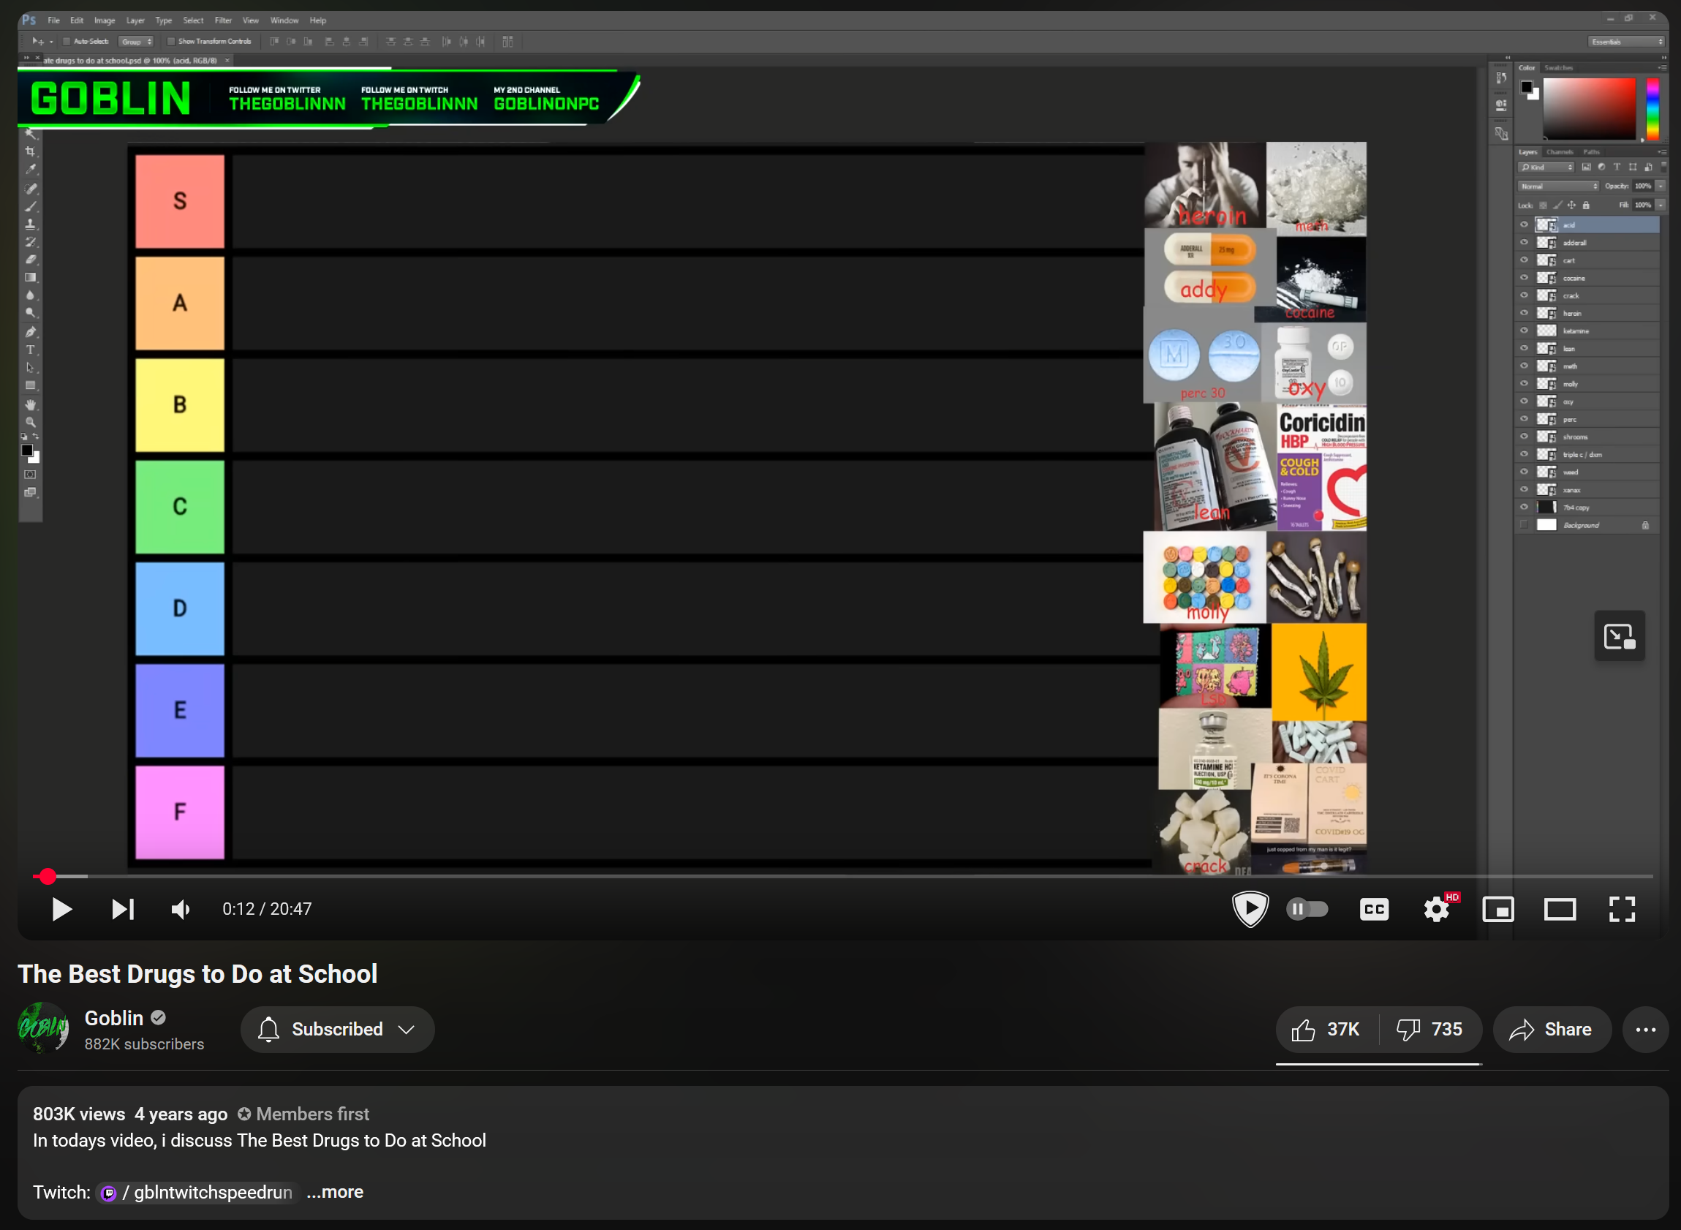Enter fullscreen mode

(x=1622, y=909)
